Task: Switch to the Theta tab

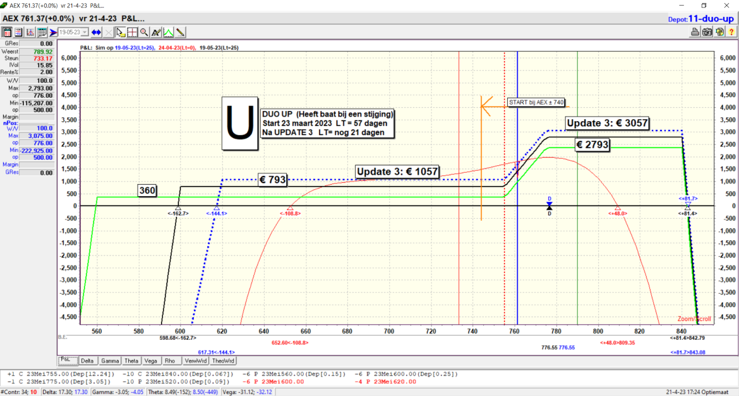Action: (131, 361)
